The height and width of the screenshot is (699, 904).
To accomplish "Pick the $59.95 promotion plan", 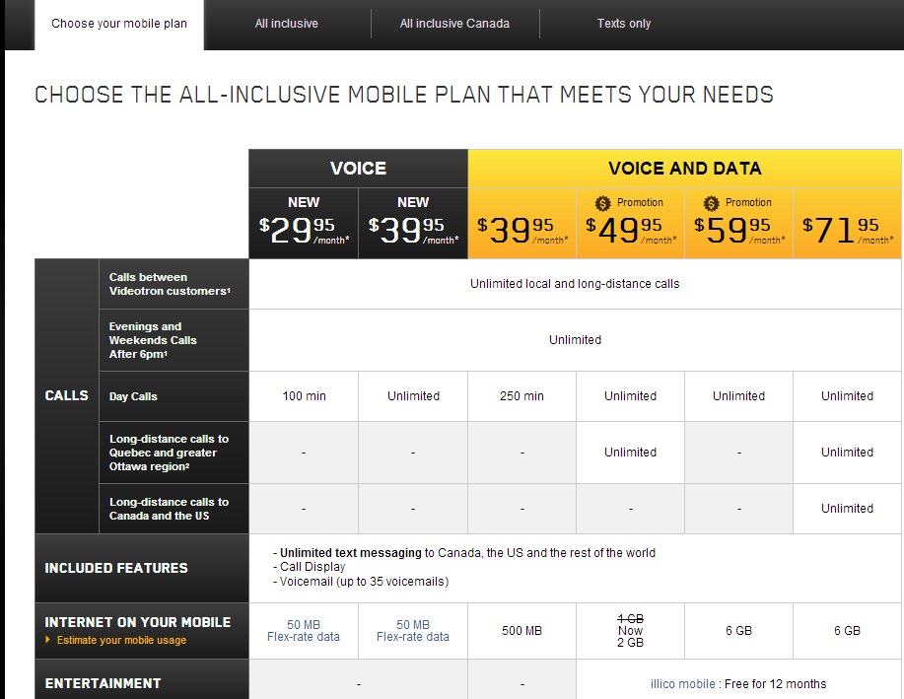I will [x=739, y=223].
